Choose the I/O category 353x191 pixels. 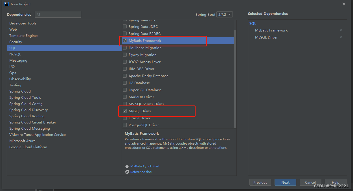tap(64, 66)
